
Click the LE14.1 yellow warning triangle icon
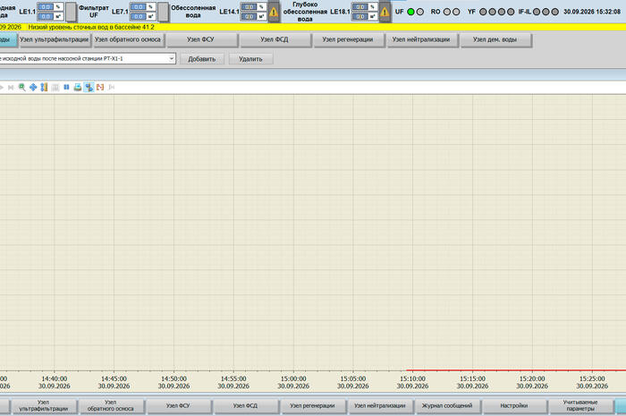click(x=274, y=12)
